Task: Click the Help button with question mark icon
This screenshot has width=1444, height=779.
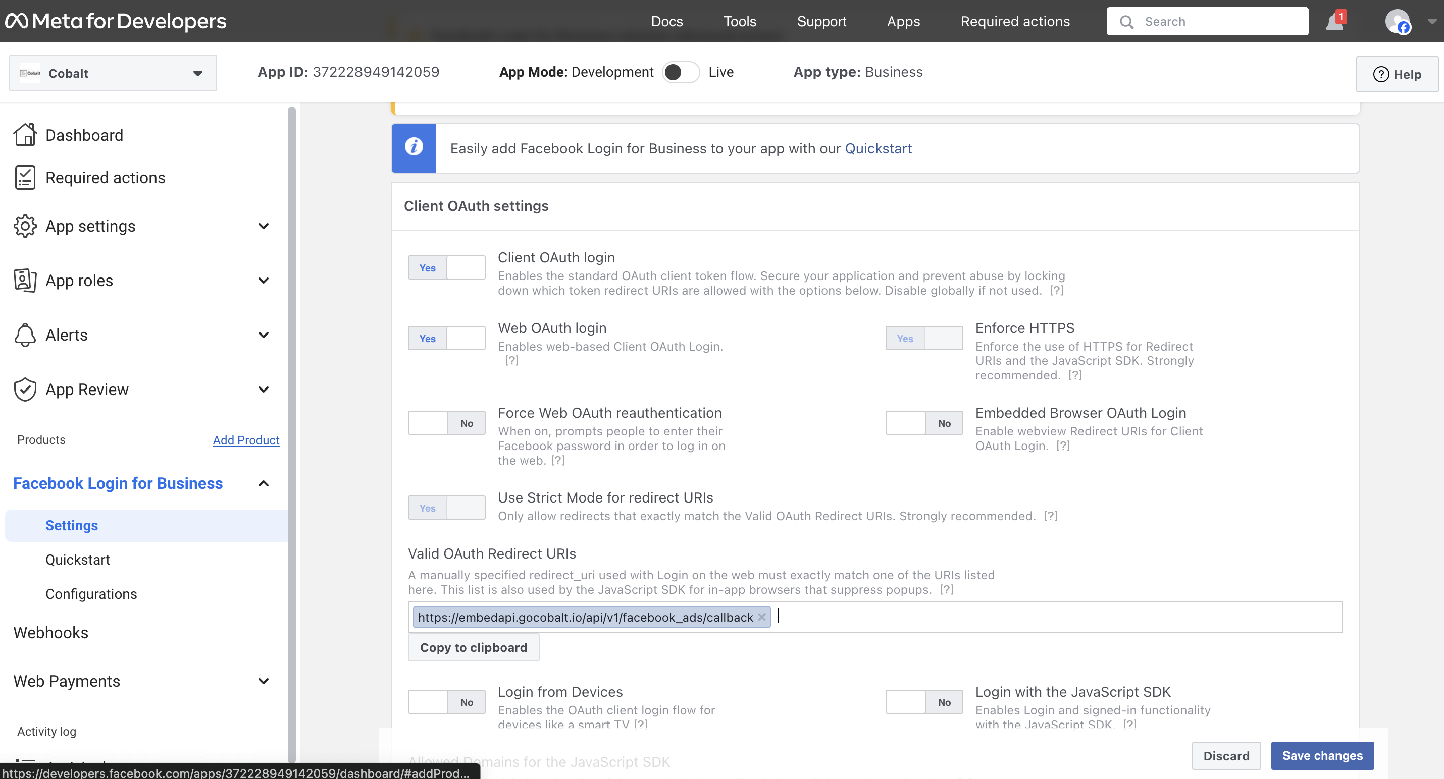Action: 1397,74
